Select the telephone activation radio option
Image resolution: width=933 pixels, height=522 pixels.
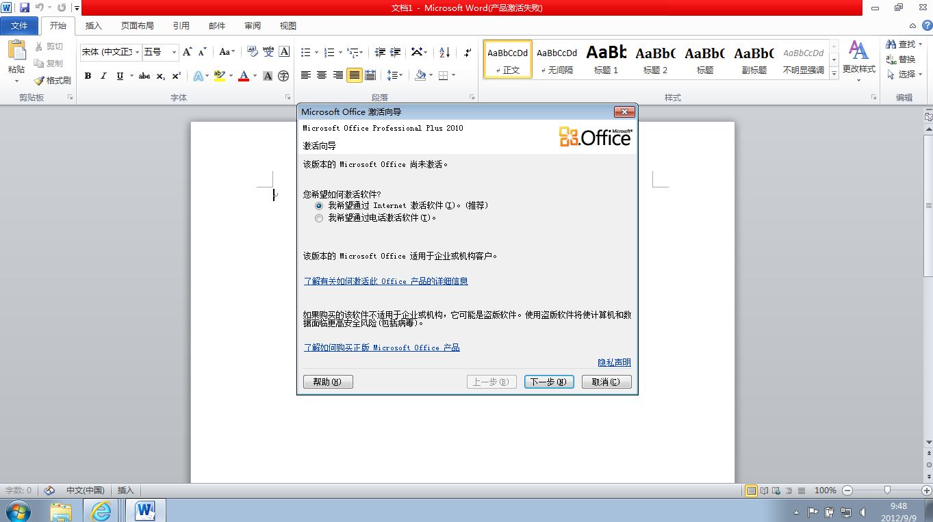tap(319, 218)
